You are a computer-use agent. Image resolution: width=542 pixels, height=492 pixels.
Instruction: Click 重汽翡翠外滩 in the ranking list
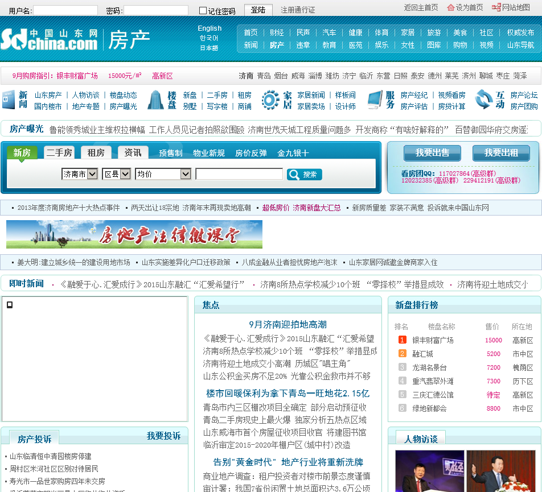coord(433,381)
